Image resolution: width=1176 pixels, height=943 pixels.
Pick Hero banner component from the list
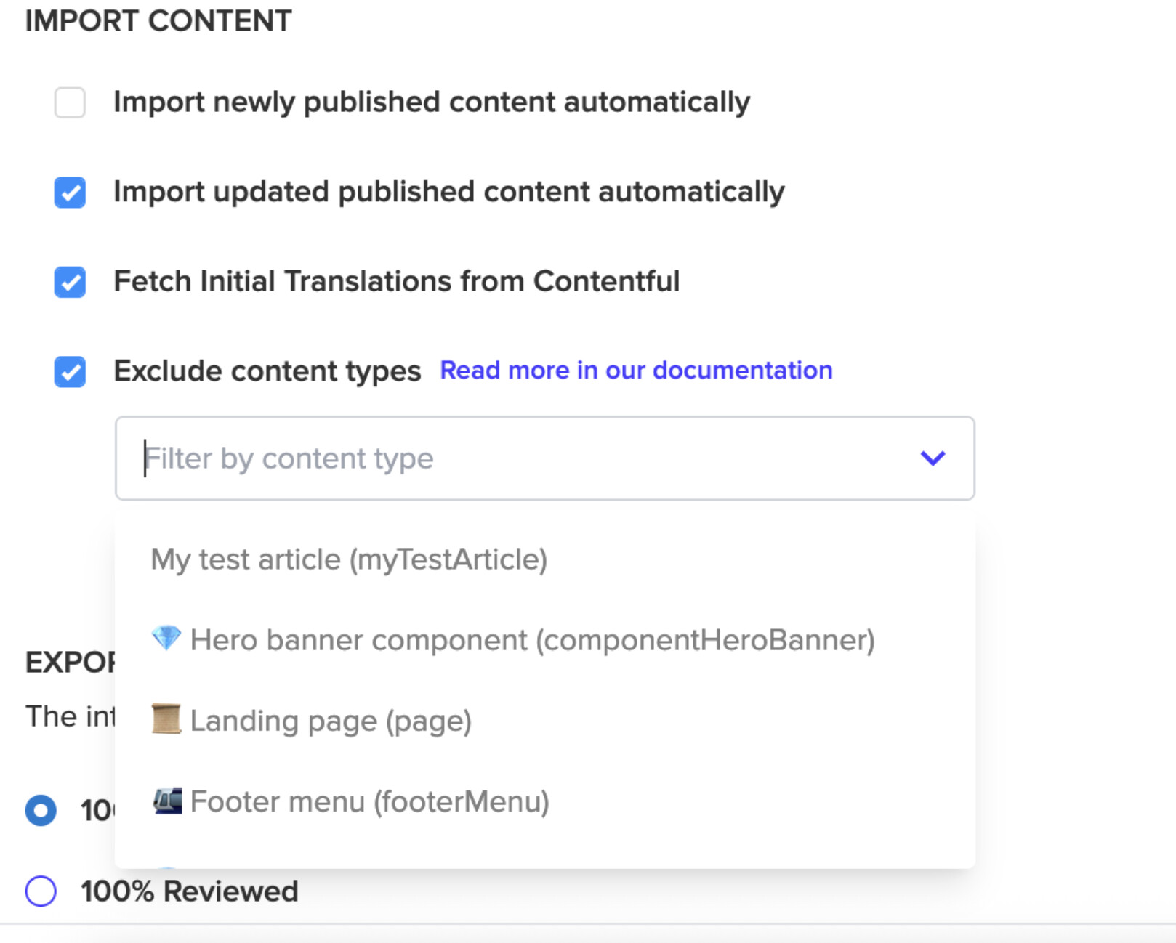[532, 640]
